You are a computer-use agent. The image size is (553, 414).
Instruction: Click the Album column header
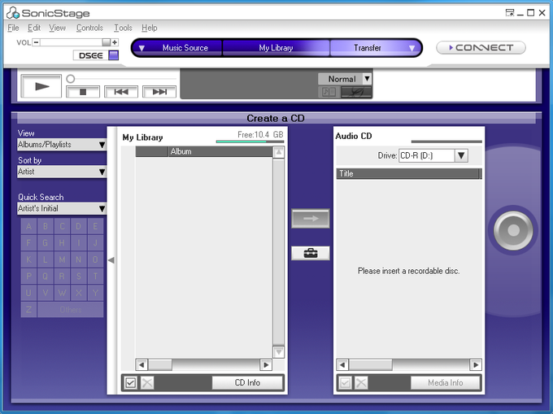(220, 151)
